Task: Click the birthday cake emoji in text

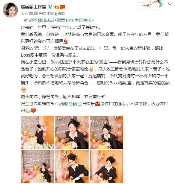Action: click(x=97, y=104)
